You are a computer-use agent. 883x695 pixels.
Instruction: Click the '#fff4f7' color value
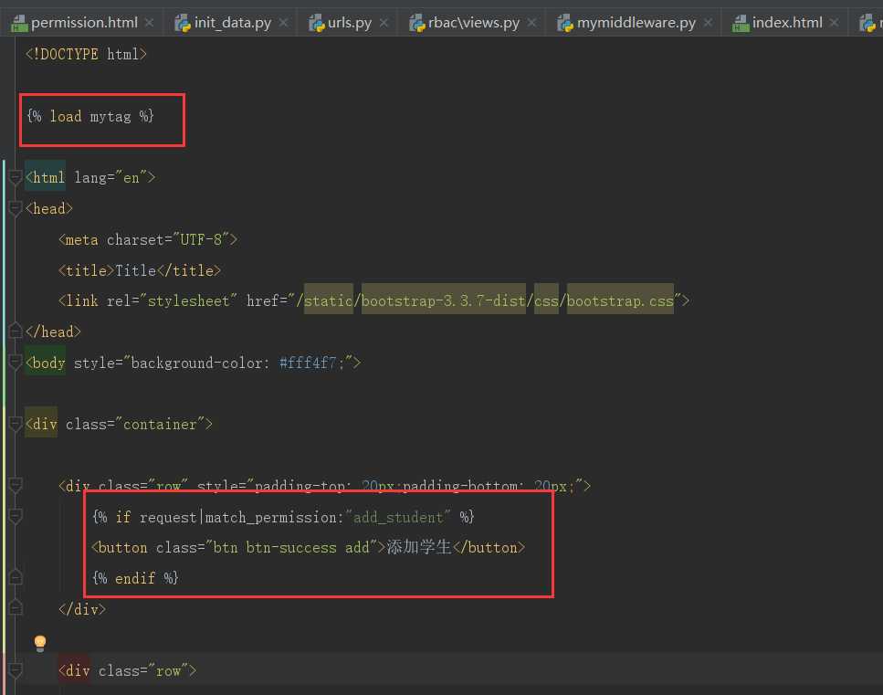pos(308,363)
